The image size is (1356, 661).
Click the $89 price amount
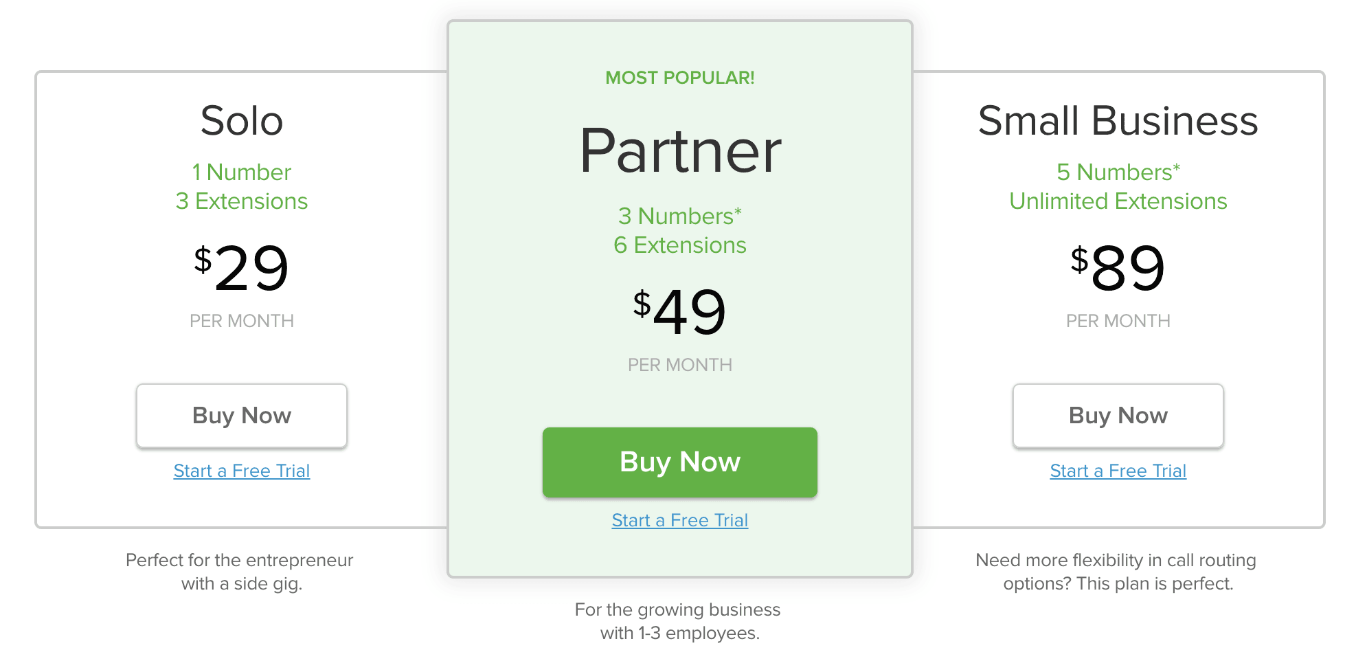1118,268
